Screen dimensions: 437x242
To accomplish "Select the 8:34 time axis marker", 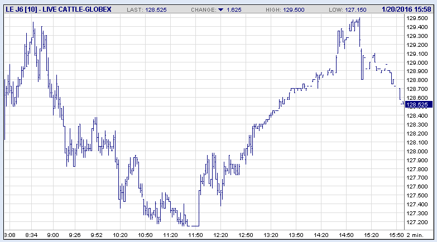I will click(x=31, y=235).
